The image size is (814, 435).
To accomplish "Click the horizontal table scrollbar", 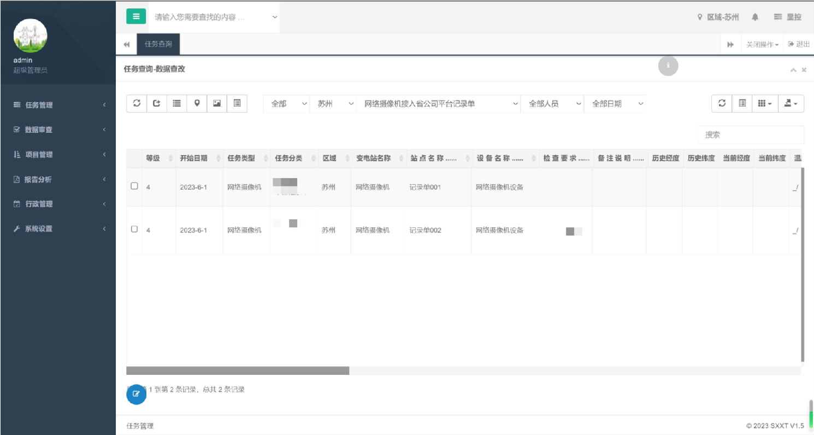I will point(238,371).
